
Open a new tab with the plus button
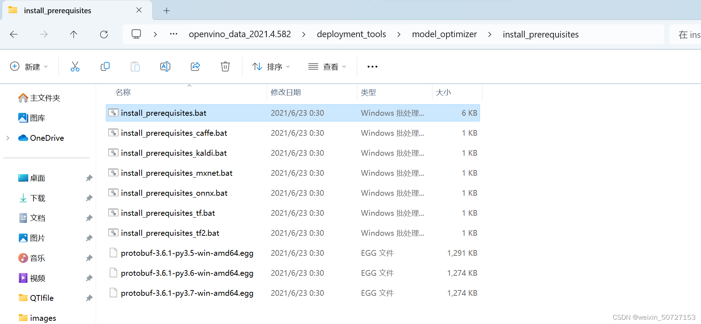pos(167,11)
